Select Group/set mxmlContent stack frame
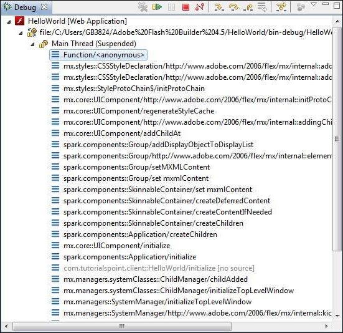343x333 pixels. click(x=136, y=178)
